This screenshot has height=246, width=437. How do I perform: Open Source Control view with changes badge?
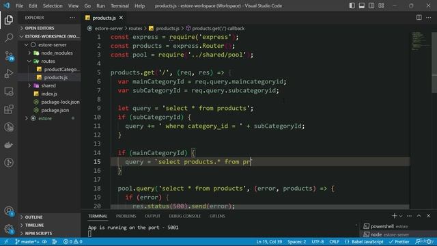click(9, 56)
